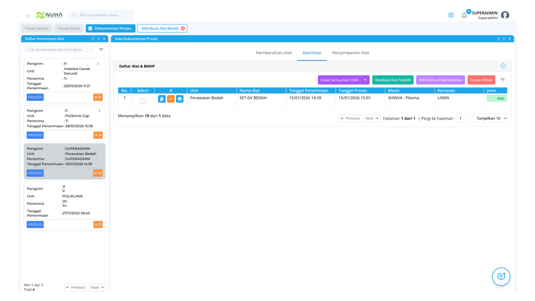The height and width of the screenshot is (301, 535).
Task: Open table filter icon beside Hapus Pilihan
Action: point(503,80)
